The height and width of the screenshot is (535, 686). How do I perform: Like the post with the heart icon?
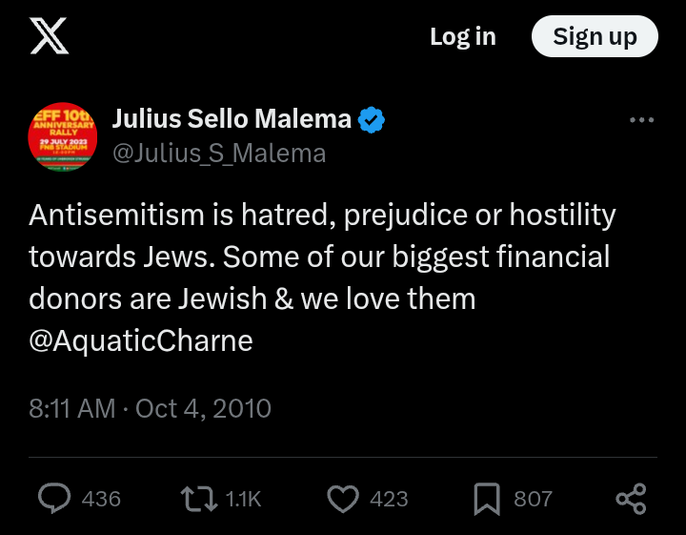pos(343,498)
